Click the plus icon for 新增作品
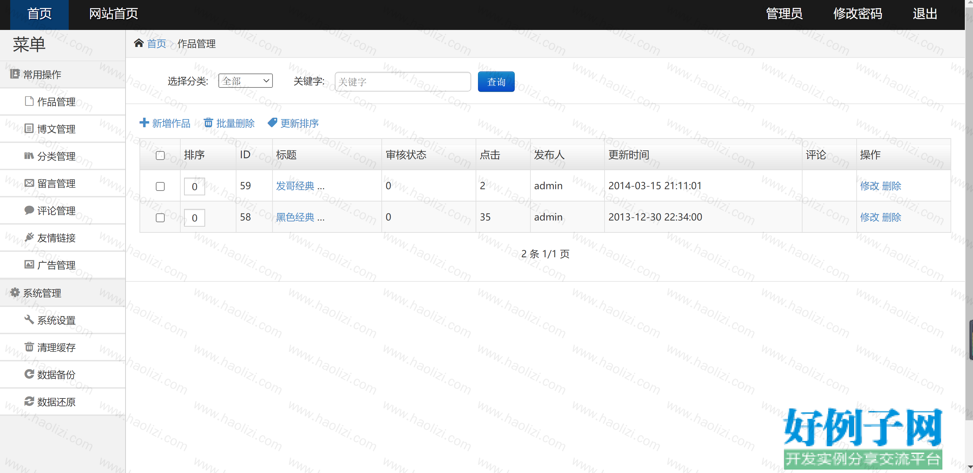The image size is (973, 473). (144, 123)
